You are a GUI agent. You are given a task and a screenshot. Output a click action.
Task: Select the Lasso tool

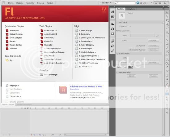167,28
